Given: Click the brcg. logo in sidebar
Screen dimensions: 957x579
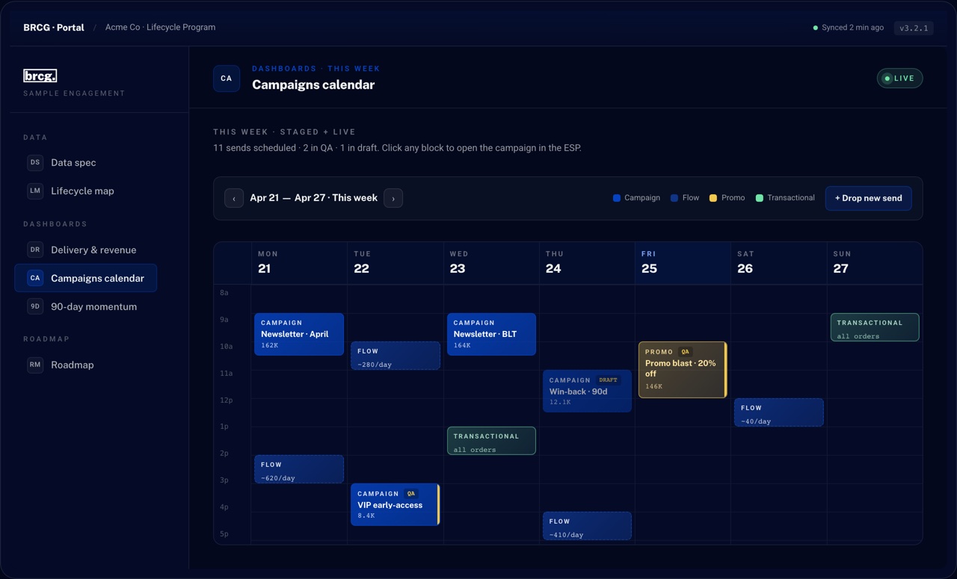Looking at the screenshot, I should [x=40, y=75].
